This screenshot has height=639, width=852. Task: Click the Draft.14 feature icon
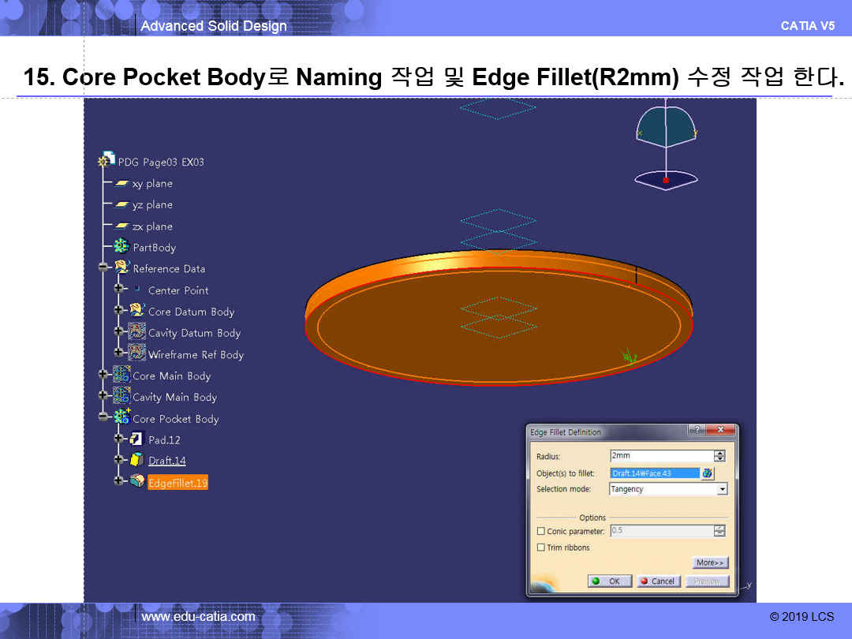(x=136, y=460)
